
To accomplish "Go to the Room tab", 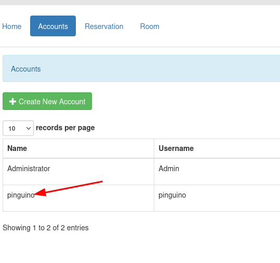I will point(150,26).
